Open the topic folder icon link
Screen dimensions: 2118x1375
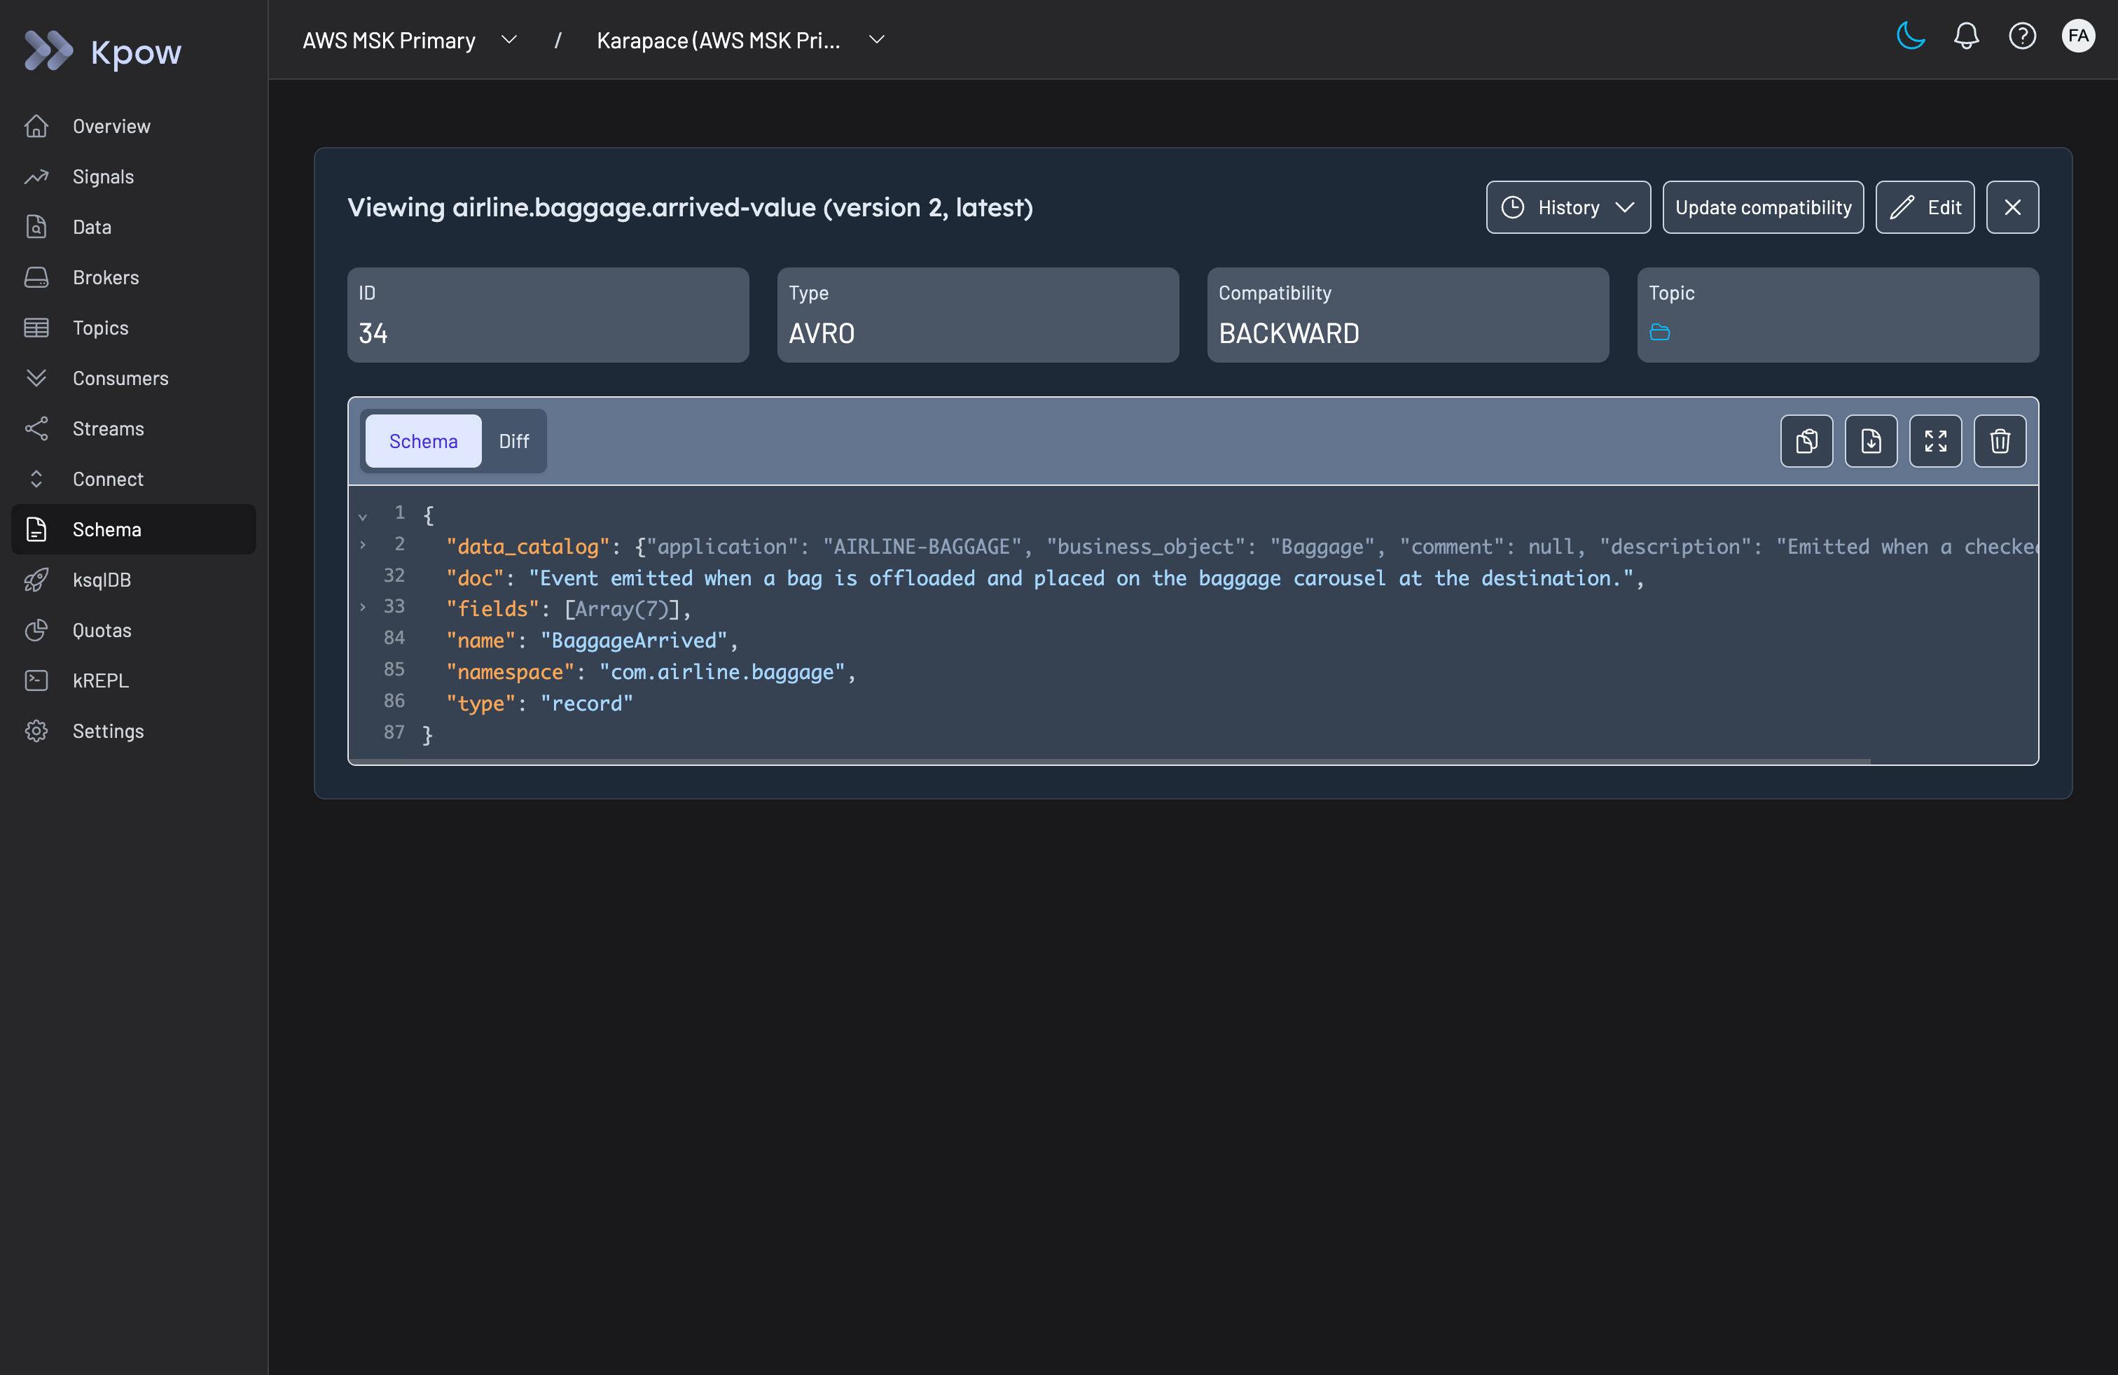[1660, 333]
